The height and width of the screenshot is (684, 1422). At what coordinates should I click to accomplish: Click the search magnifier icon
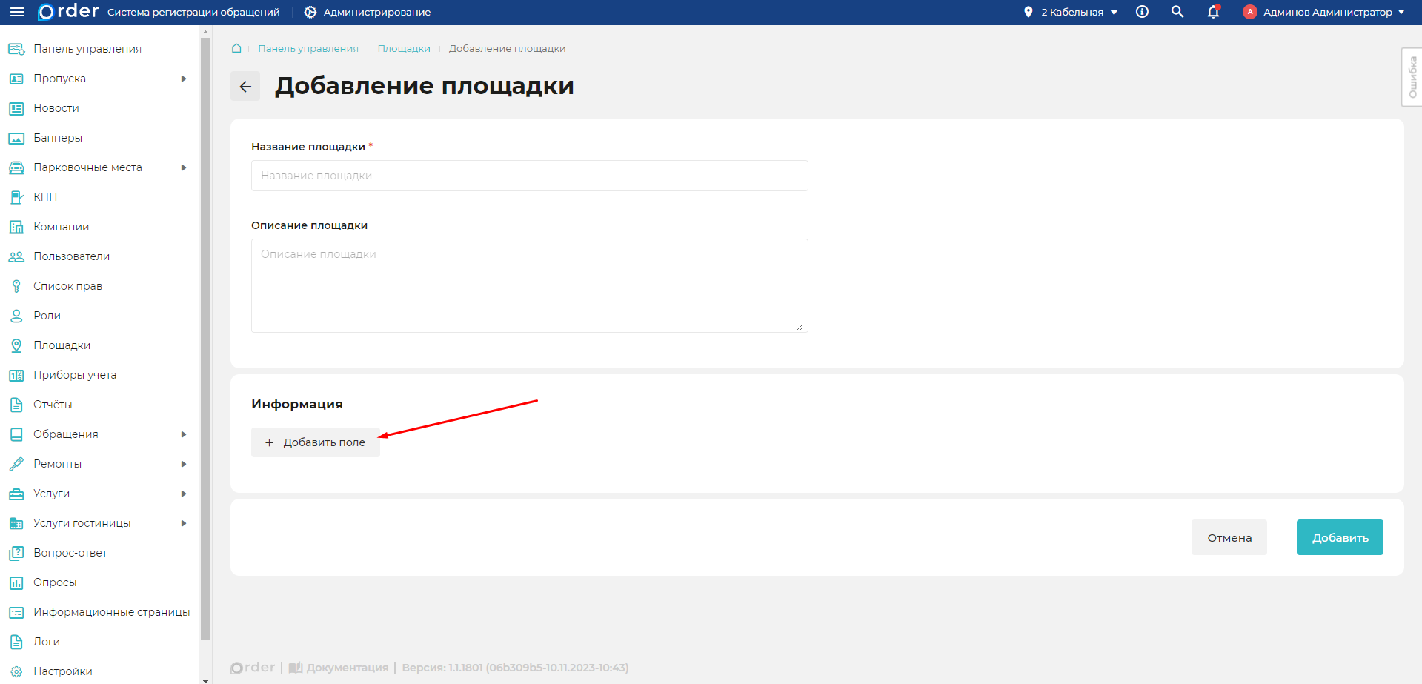(1177, 12)
